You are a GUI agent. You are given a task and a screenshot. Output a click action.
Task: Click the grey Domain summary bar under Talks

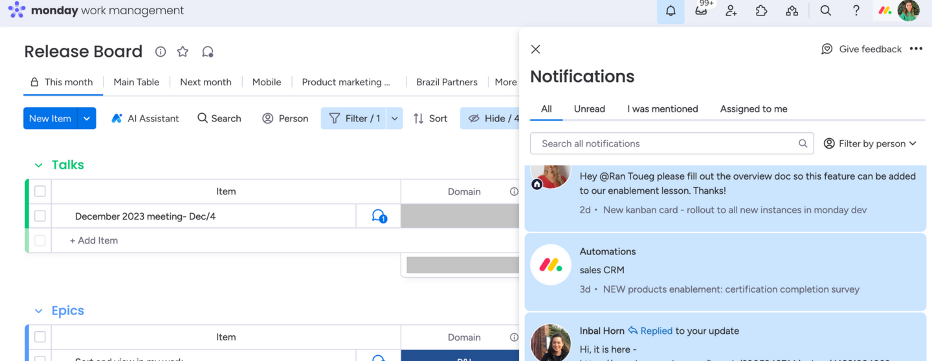[x=463, y=264]
